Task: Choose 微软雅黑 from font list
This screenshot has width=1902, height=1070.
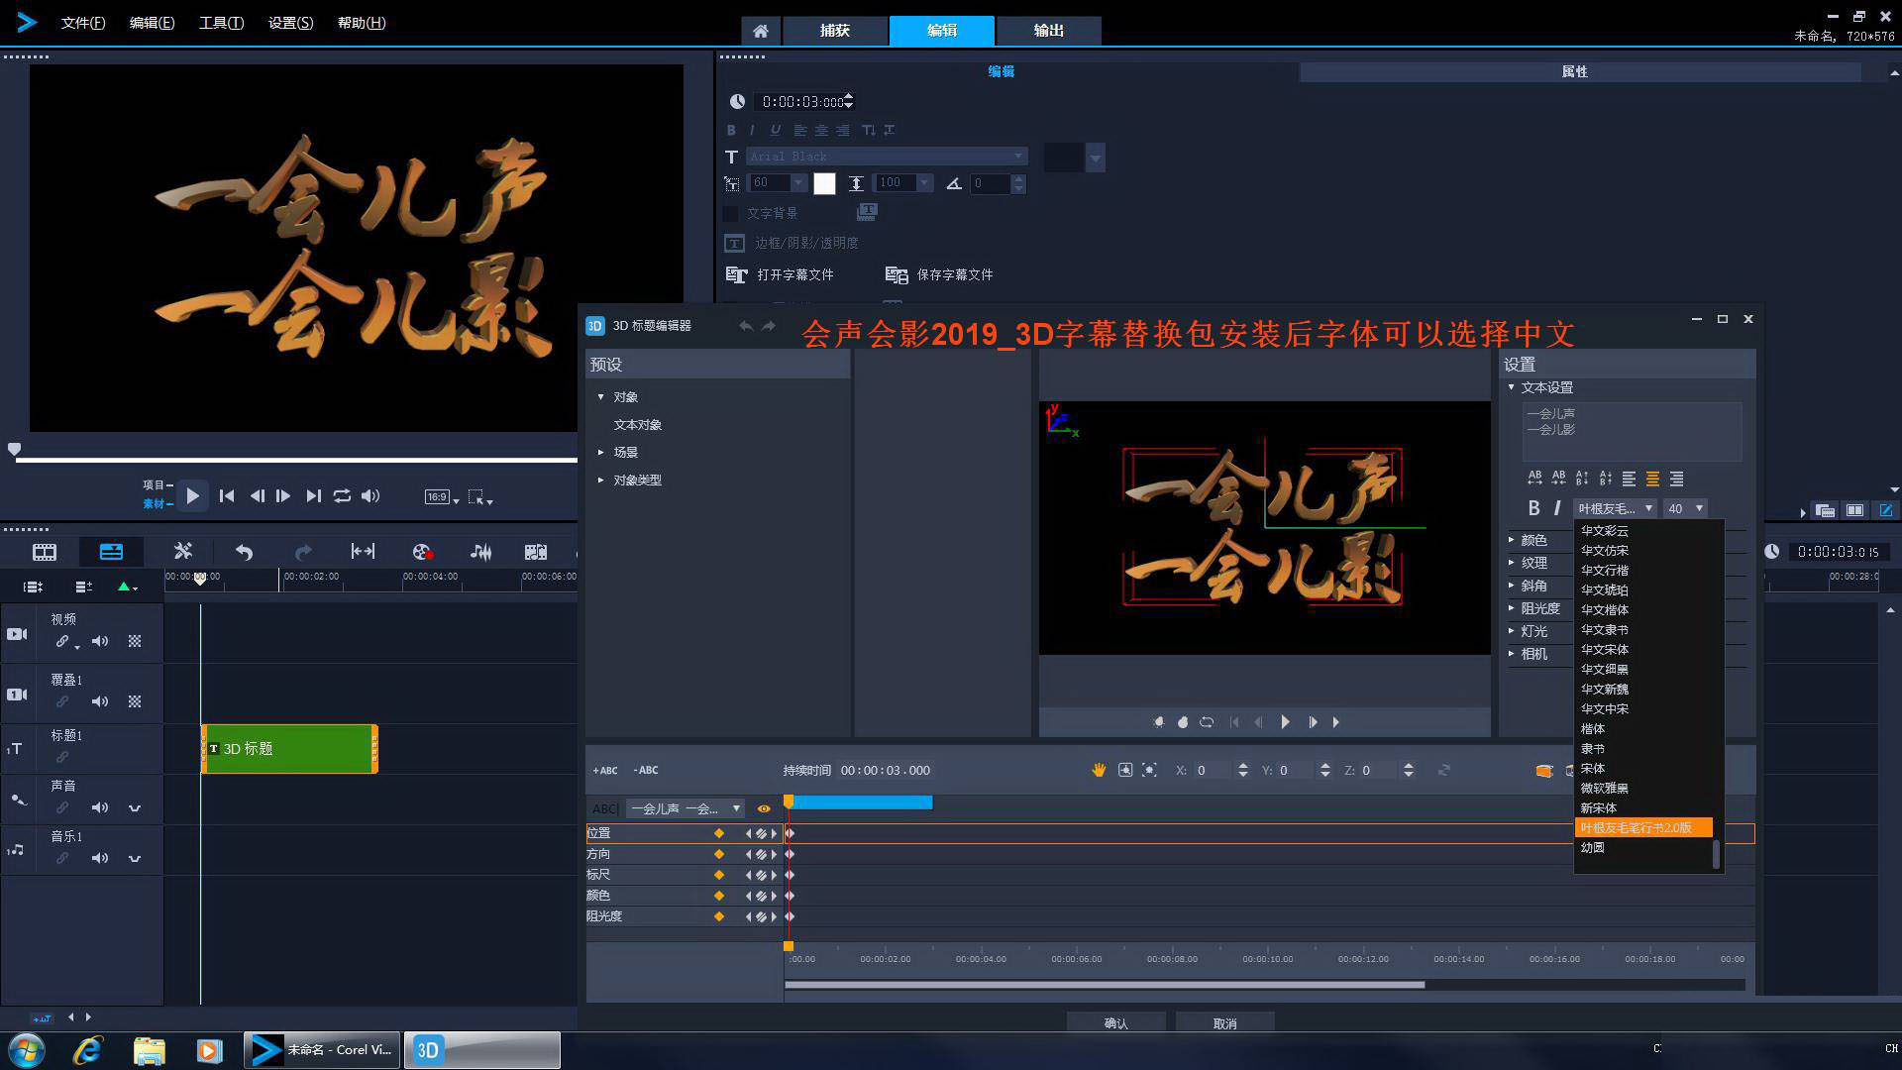Action: click(x=1604, y=789)
